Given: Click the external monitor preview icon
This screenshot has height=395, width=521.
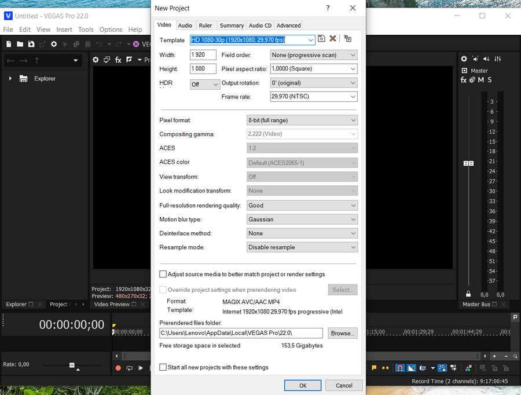Looking at the screenshot, I should pyautogui.click(x=107, y=60).
